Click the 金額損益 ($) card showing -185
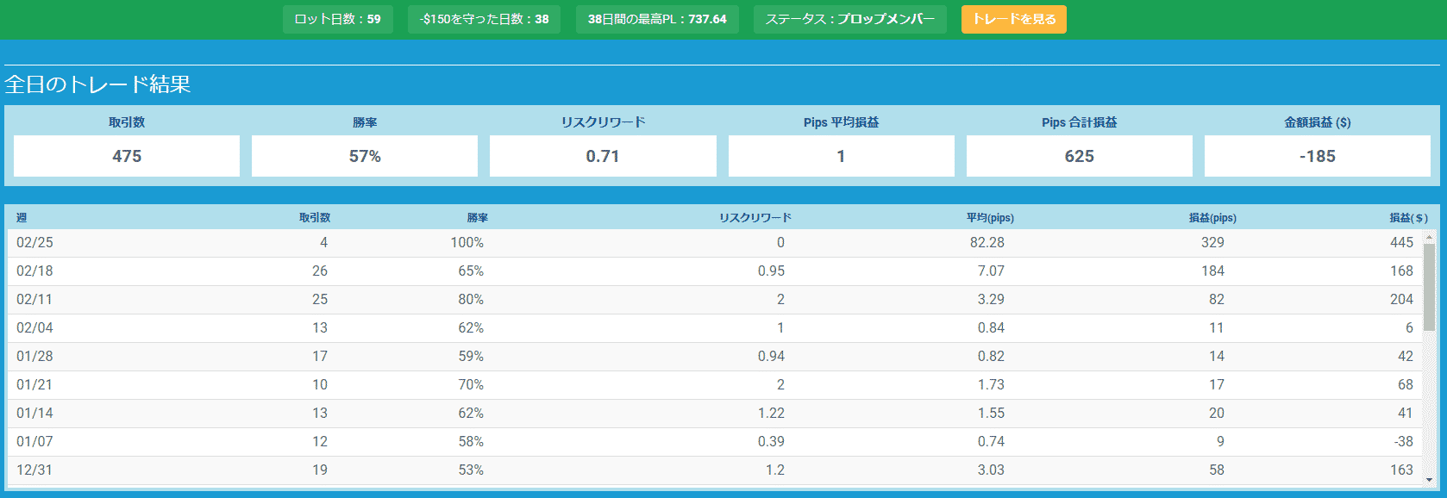The width and height of the screenshot is (1447, 498). (x=1318, y=156)
